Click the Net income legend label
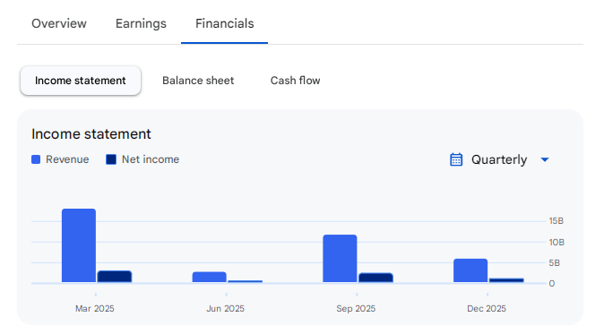604x334 pixels. click(x=151, y=159)
